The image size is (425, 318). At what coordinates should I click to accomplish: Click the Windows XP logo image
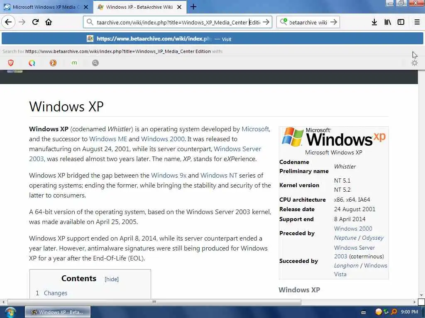point(334,137)
